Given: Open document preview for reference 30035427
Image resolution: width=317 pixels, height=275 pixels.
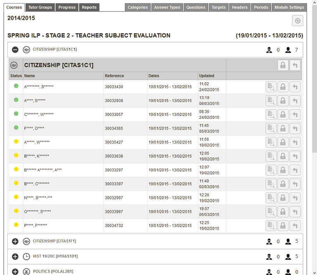Looking at the screenshot, I should 271,142.
